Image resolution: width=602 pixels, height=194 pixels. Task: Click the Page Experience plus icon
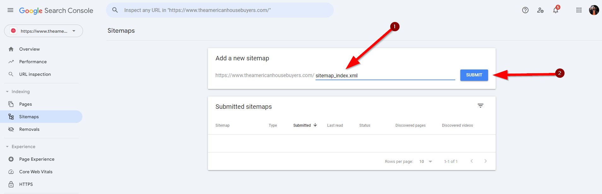[11, 159]
